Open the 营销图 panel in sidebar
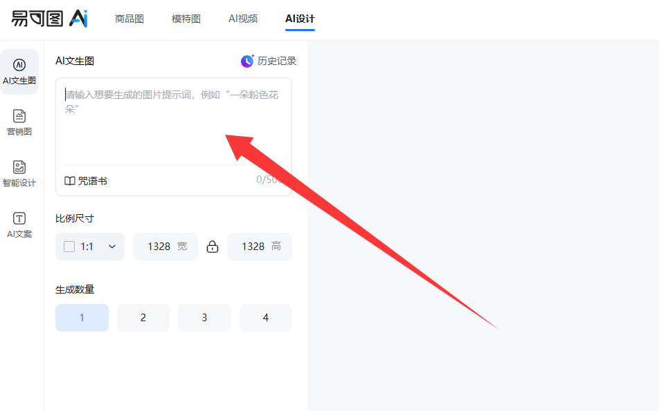The height and width of the screenshot is (411, 659). (19, 122)
